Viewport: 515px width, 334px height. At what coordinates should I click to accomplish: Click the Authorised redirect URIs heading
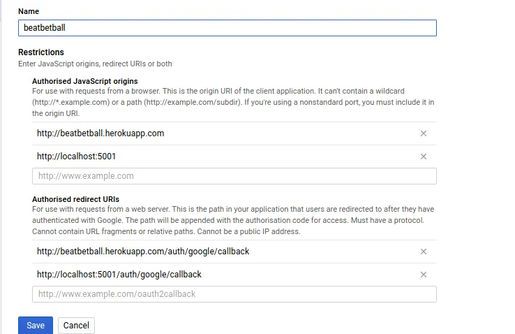click(75, 199)
